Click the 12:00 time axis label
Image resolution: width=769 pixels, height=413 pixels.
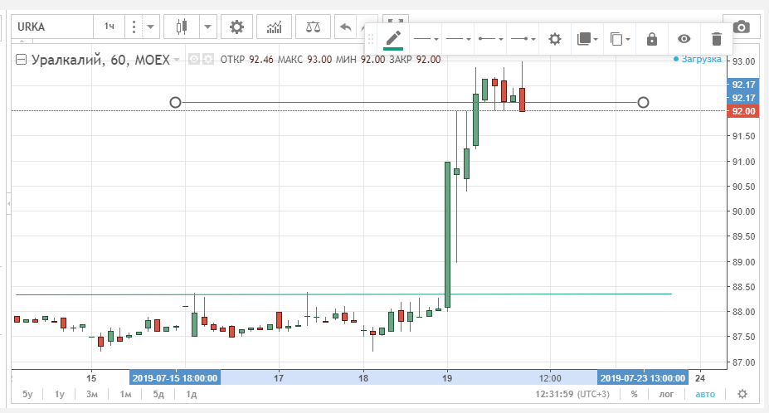550,378
